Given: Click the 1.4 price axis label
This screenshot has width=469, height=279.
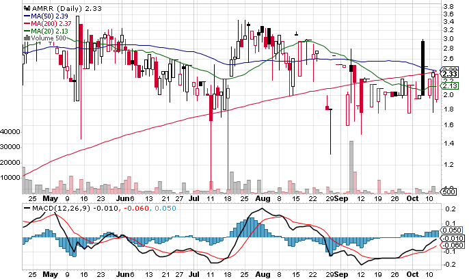Looking at the screenshot, I should coord(448,144).
